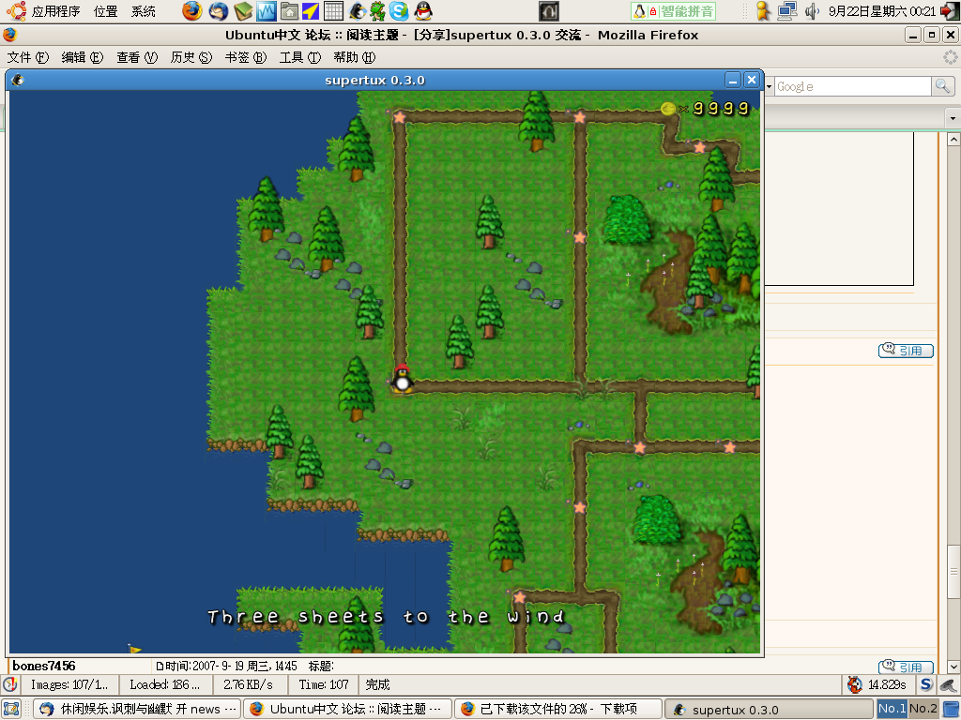Click the blue S status bar icon
961x720 pixels.
click(x=926, y=684)
